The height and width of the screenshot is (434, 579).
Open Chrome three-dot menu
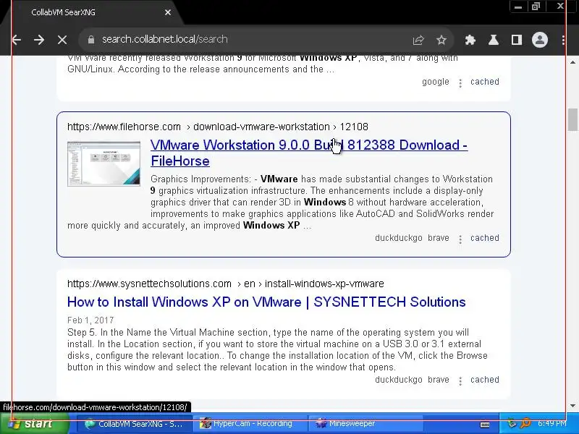tap(563, 40)
